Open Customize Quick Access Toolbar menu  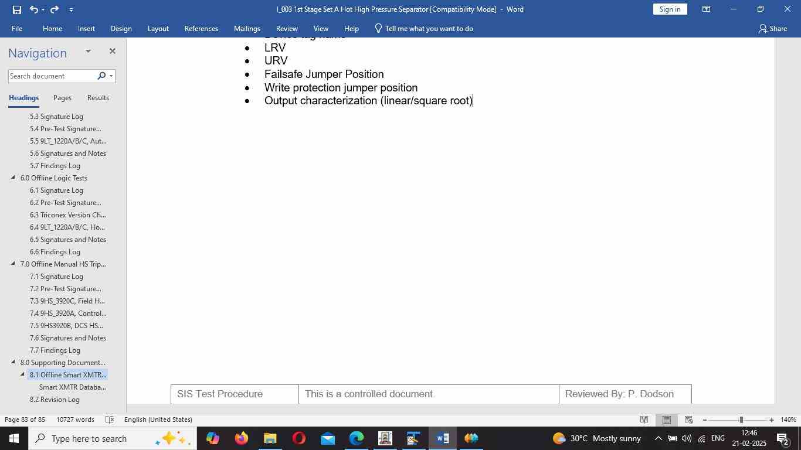(71, 9)
